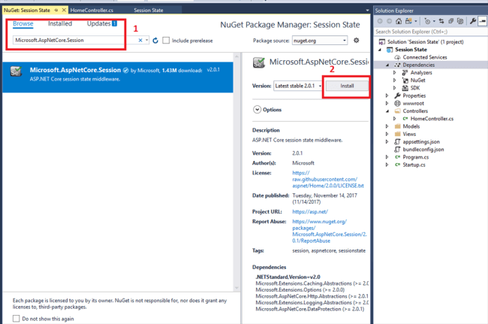Click Switch Views icon in Solution Explorer
488x324 pixels.
point(408,21)
